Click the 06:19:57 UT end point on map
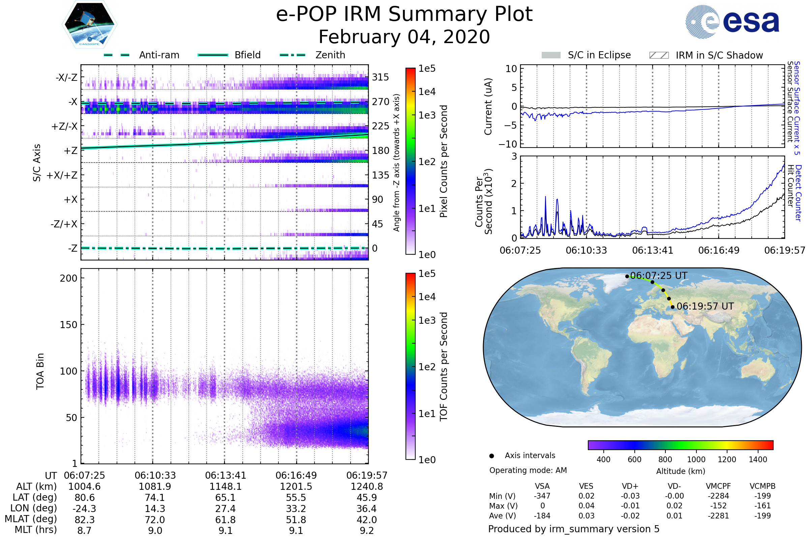Image resolution: width=809 pixels, height=539 pixels. [x=672, y=307]
